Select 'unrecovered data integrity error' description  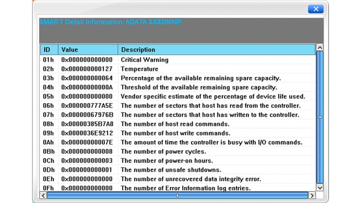[191, 179]
